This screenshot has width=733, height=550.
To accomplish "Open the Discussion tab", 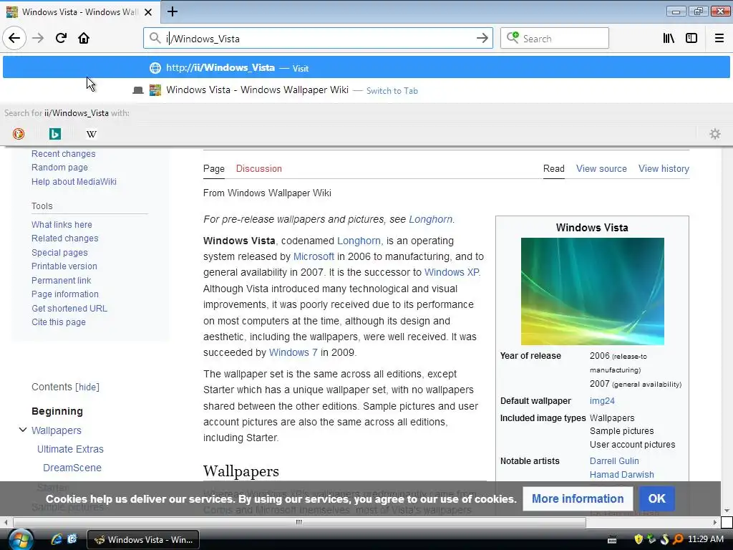I will click(x=258, y=169).
